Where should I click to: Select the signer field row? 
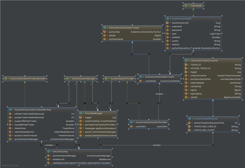213,90
